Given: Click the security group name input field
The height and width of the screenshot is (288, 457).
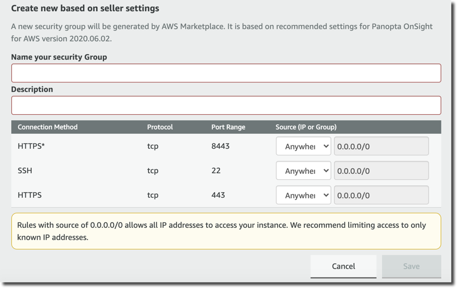Looking at the screenshot, I should pos(226,73).
